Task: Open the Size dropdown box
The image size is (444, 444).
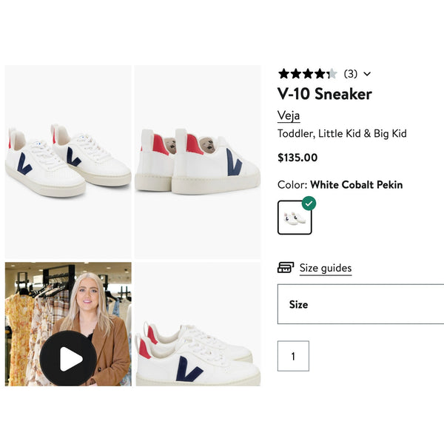Action: (x=361, y=304)
